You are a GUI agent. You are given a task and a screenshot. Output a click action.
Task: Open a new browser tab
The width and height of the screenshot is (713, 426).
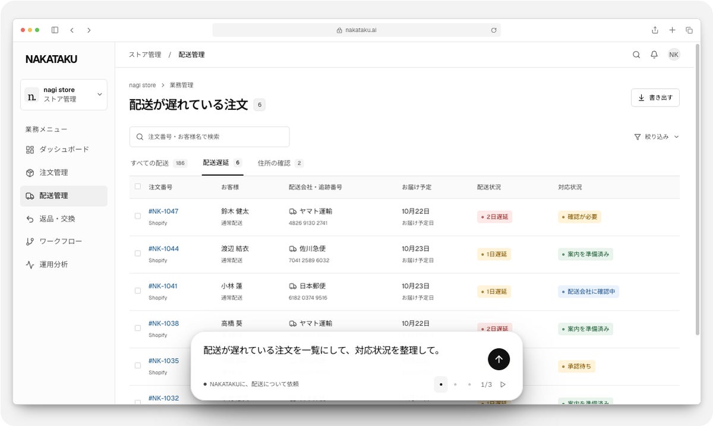(x=672, y=30)
